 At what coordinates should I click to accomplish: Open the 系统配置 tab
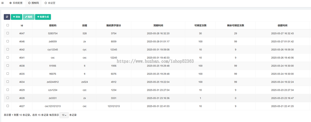click(x=16, y=3)
